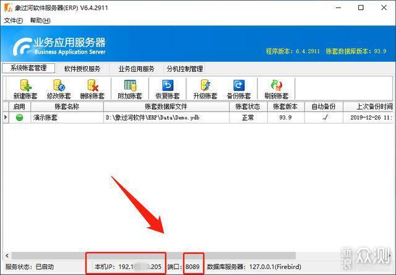
Task: Open the 文件(F) menu
Action: 13,20
